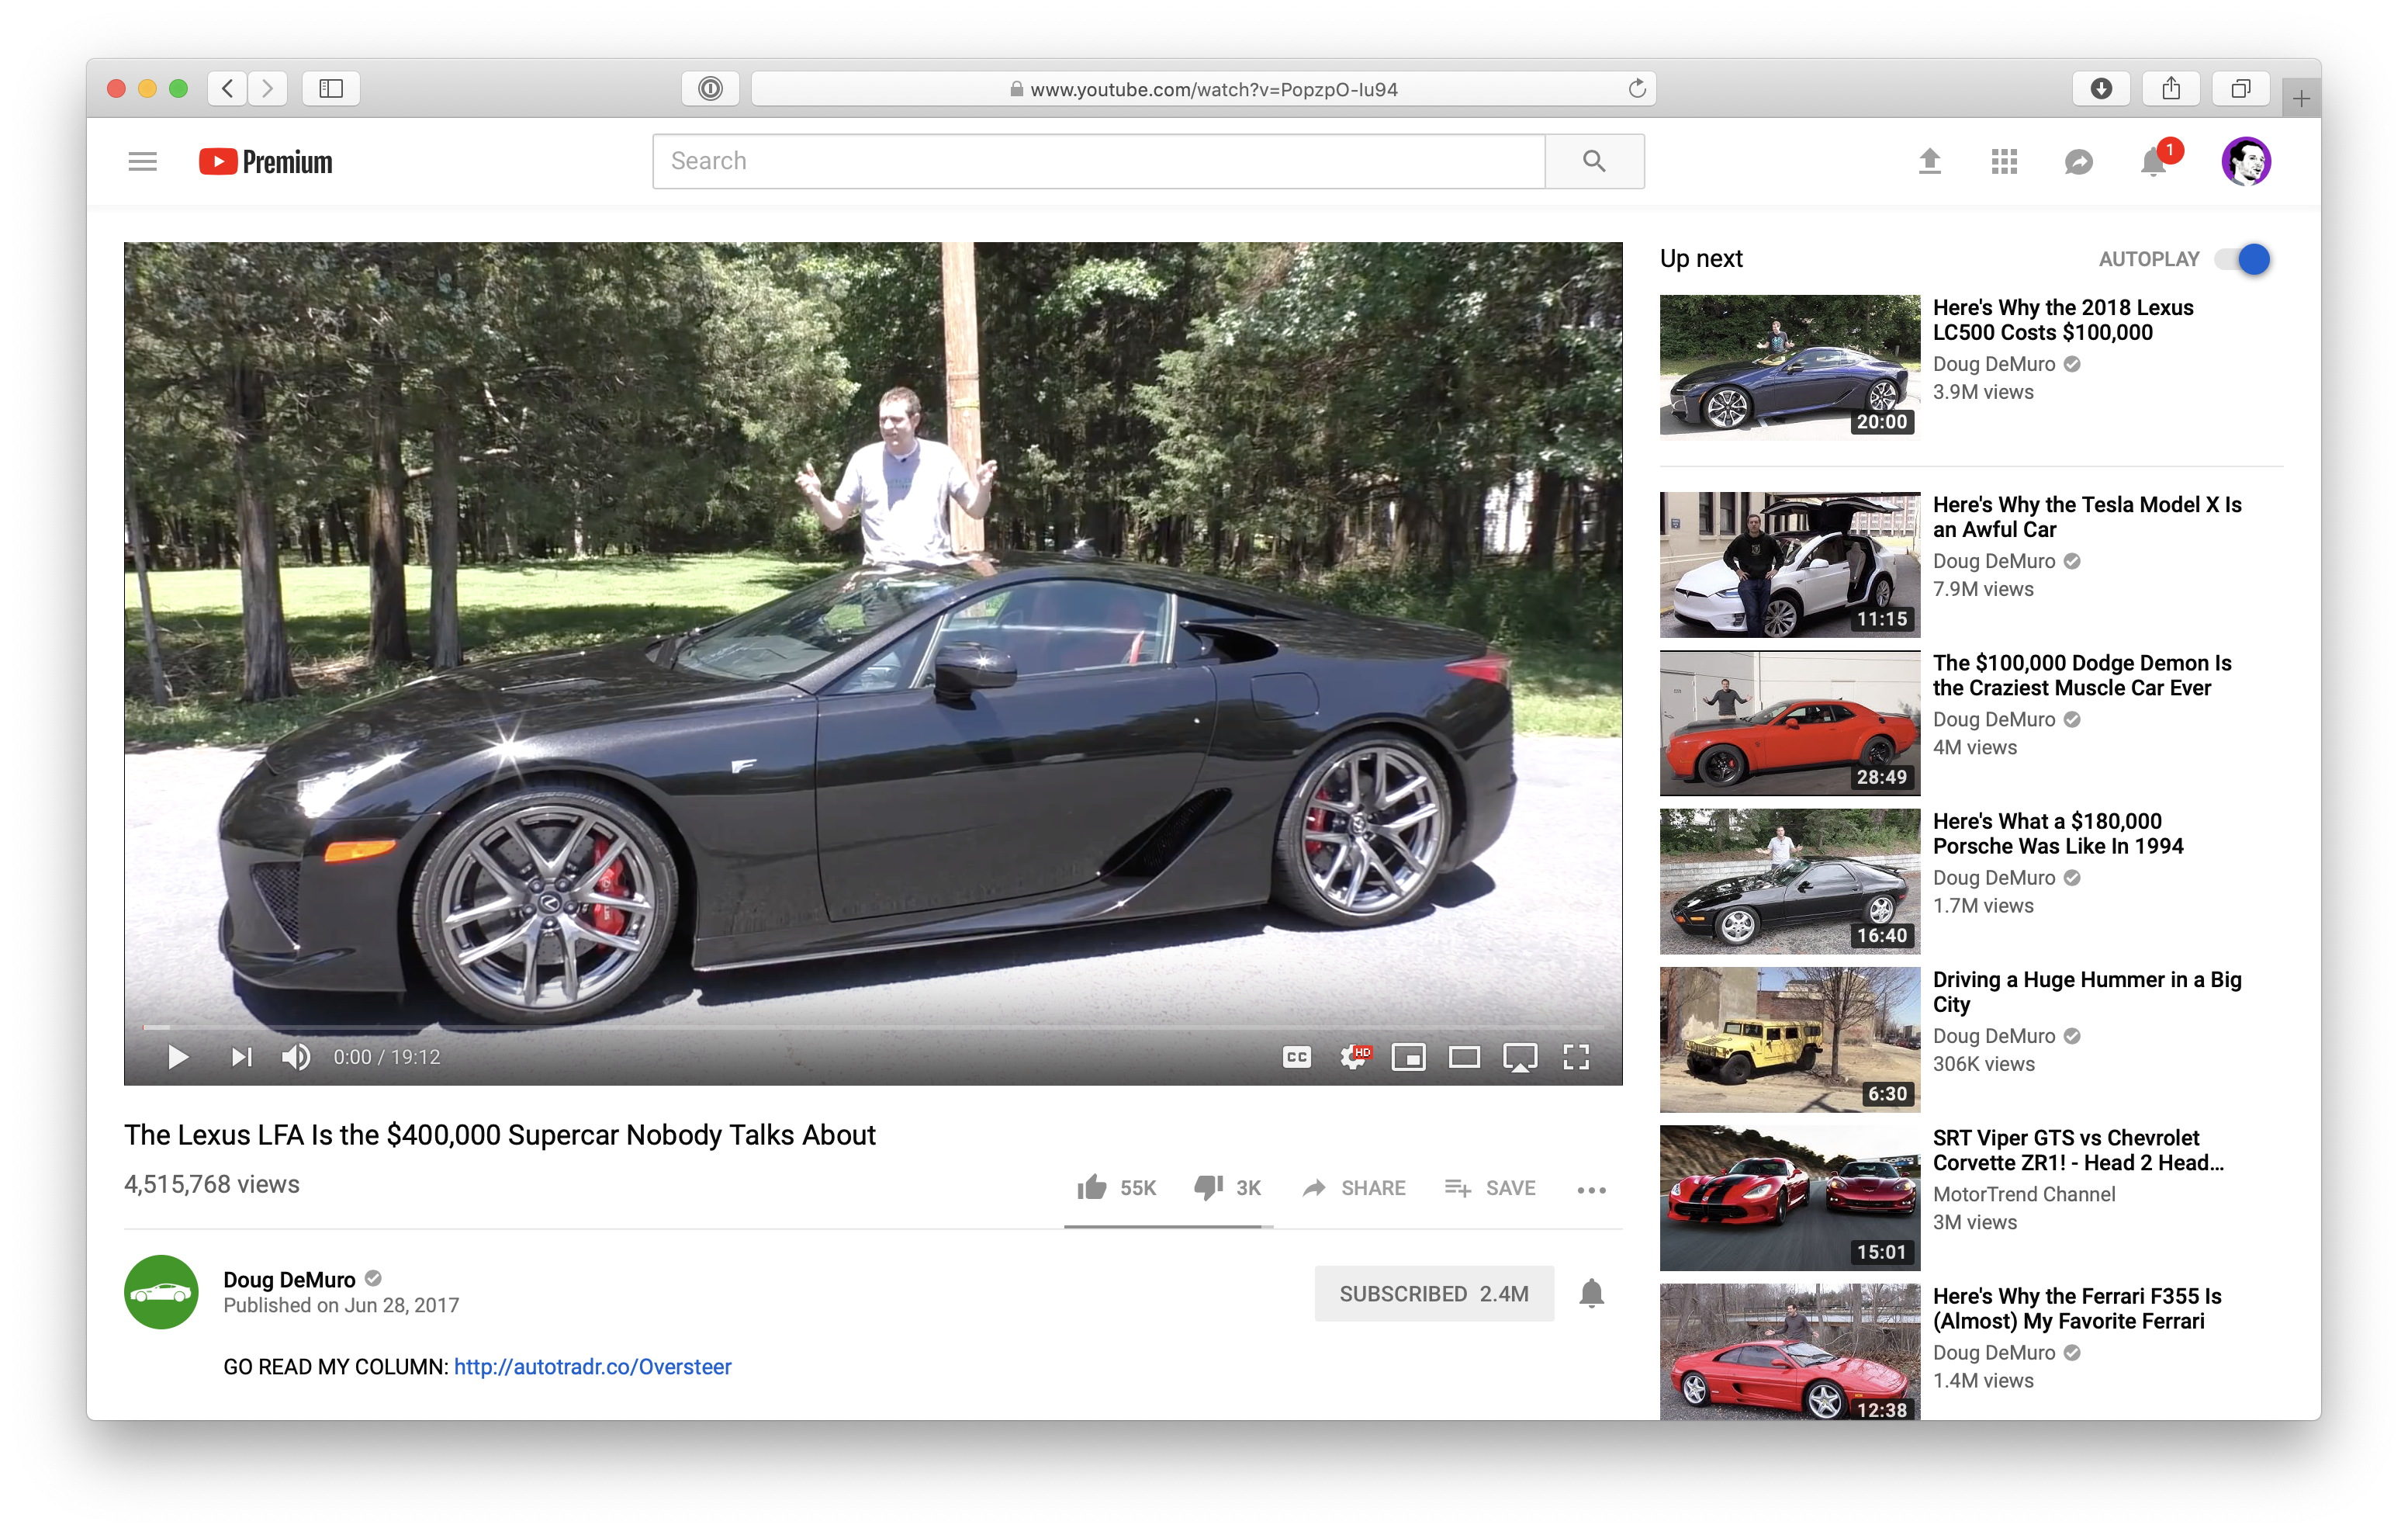Like the video thumbs up 55K
The height and width of the screenshot is (1535, 2408).
click(1116, 1188)
